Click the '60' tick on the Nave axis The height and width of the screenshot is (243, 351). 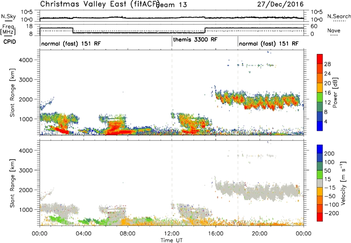pos(314,26)
